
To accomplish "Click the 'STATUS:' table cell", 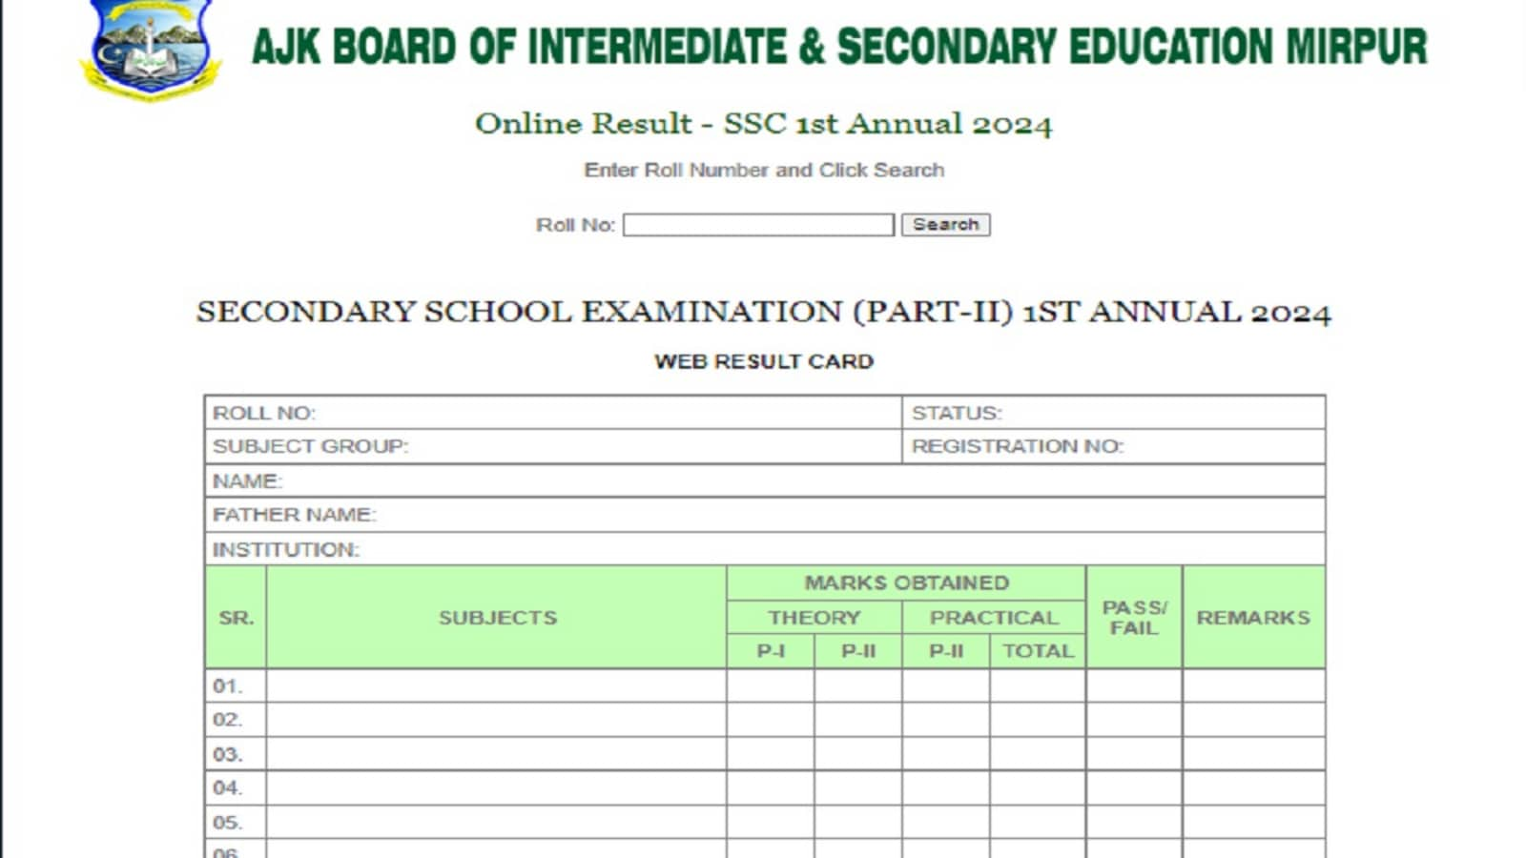I will (1113, 413).
